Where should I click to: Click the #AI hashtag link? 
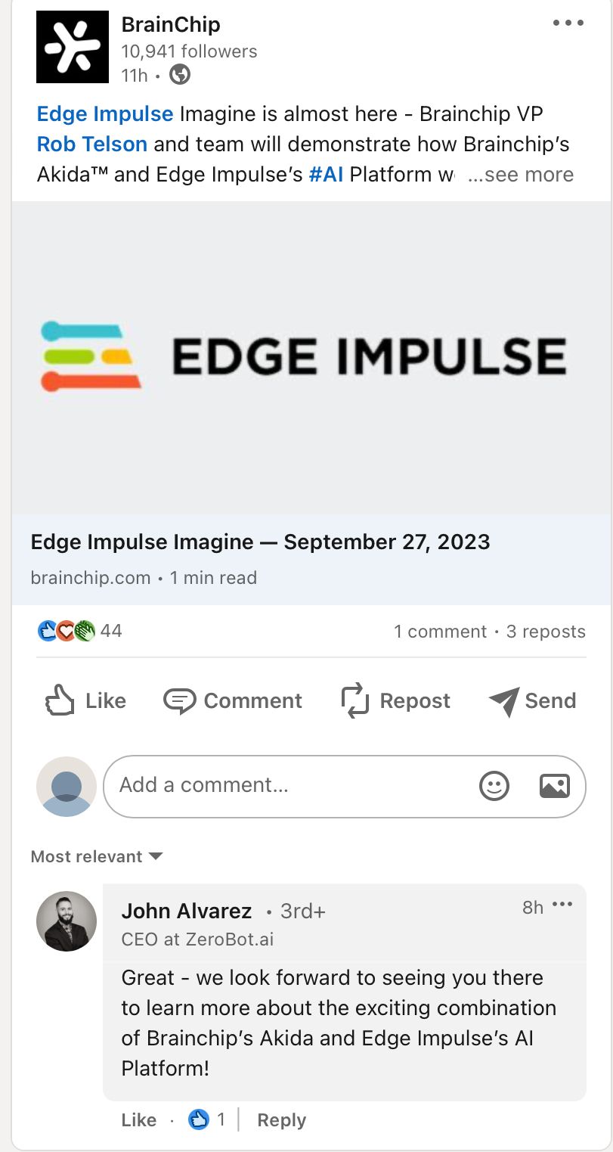(326, 175)
